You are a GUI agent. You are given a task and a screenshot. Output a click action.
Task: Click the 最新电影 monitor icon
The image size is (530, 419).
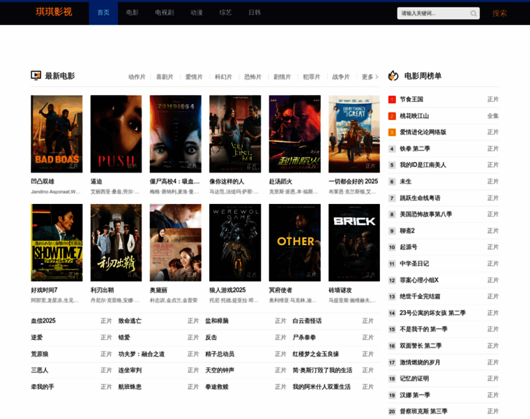pos(36,75)
